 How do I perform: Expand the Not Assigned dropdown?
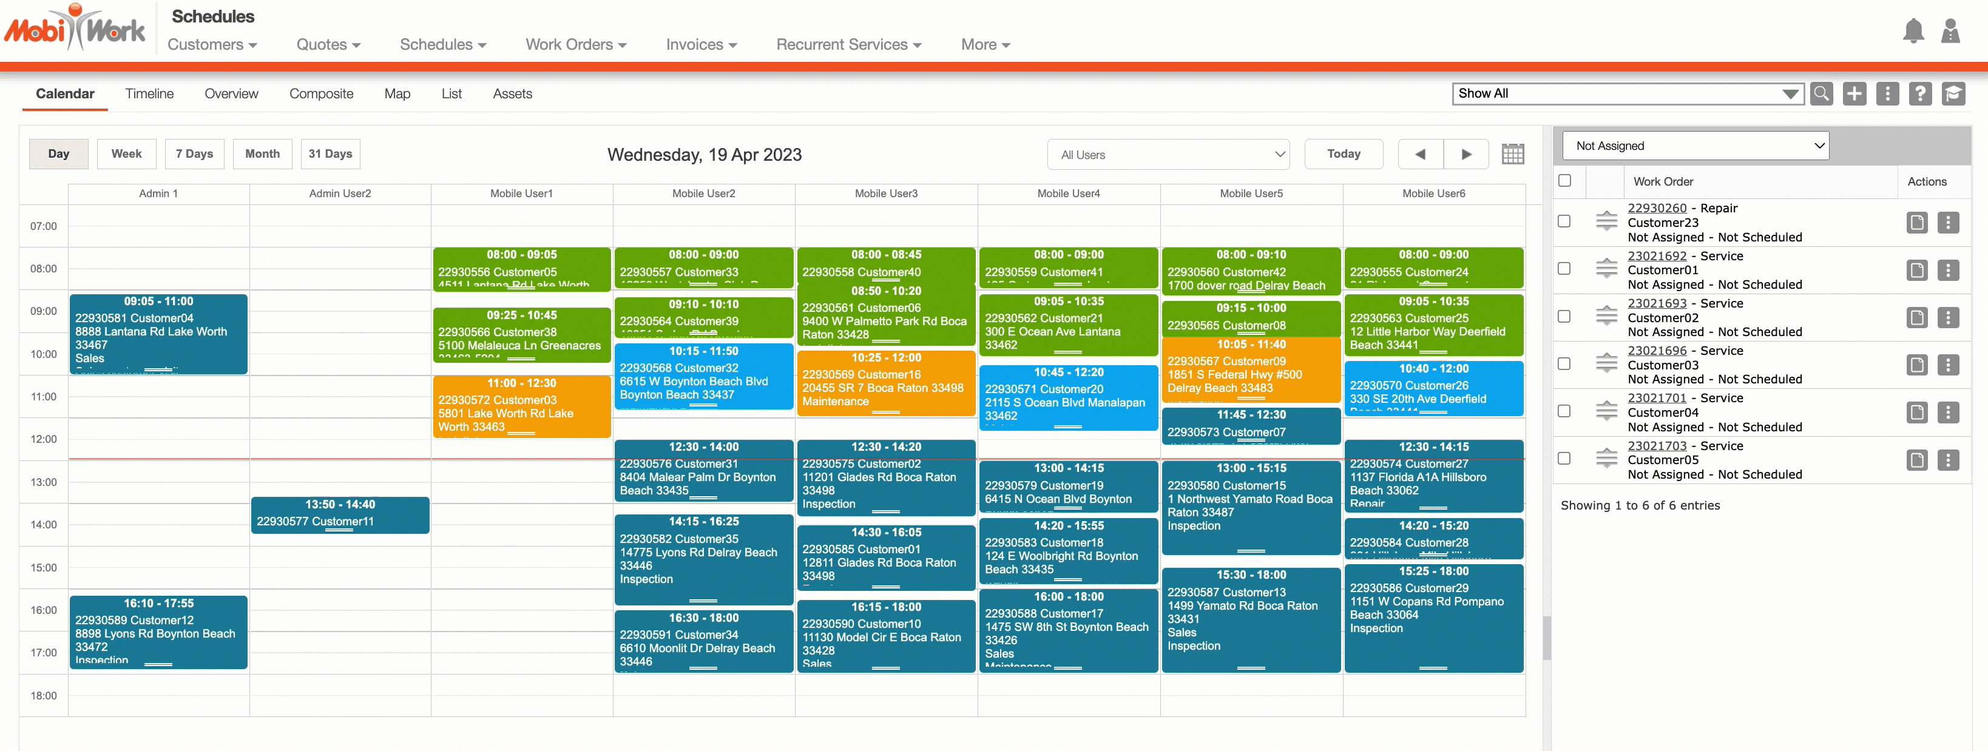[1695, 146]
